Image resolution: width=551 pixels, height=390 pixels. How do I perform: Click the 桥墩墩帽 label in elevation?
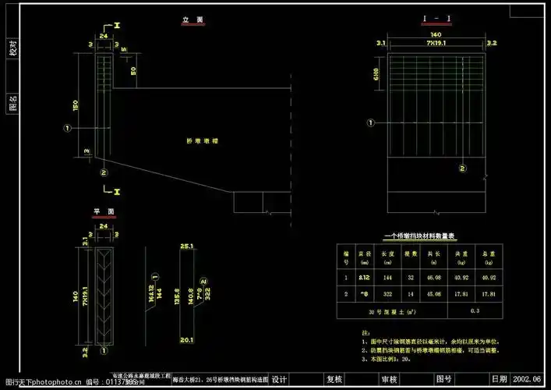pos(203,141)
